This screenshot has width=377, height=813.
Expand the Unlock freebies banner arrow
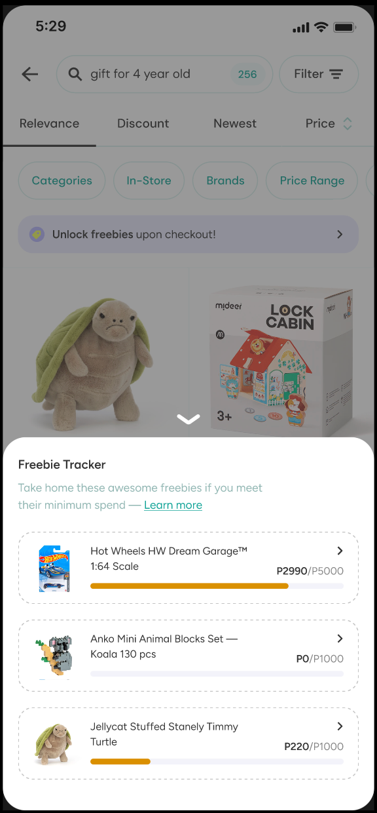tap(340, 234)
